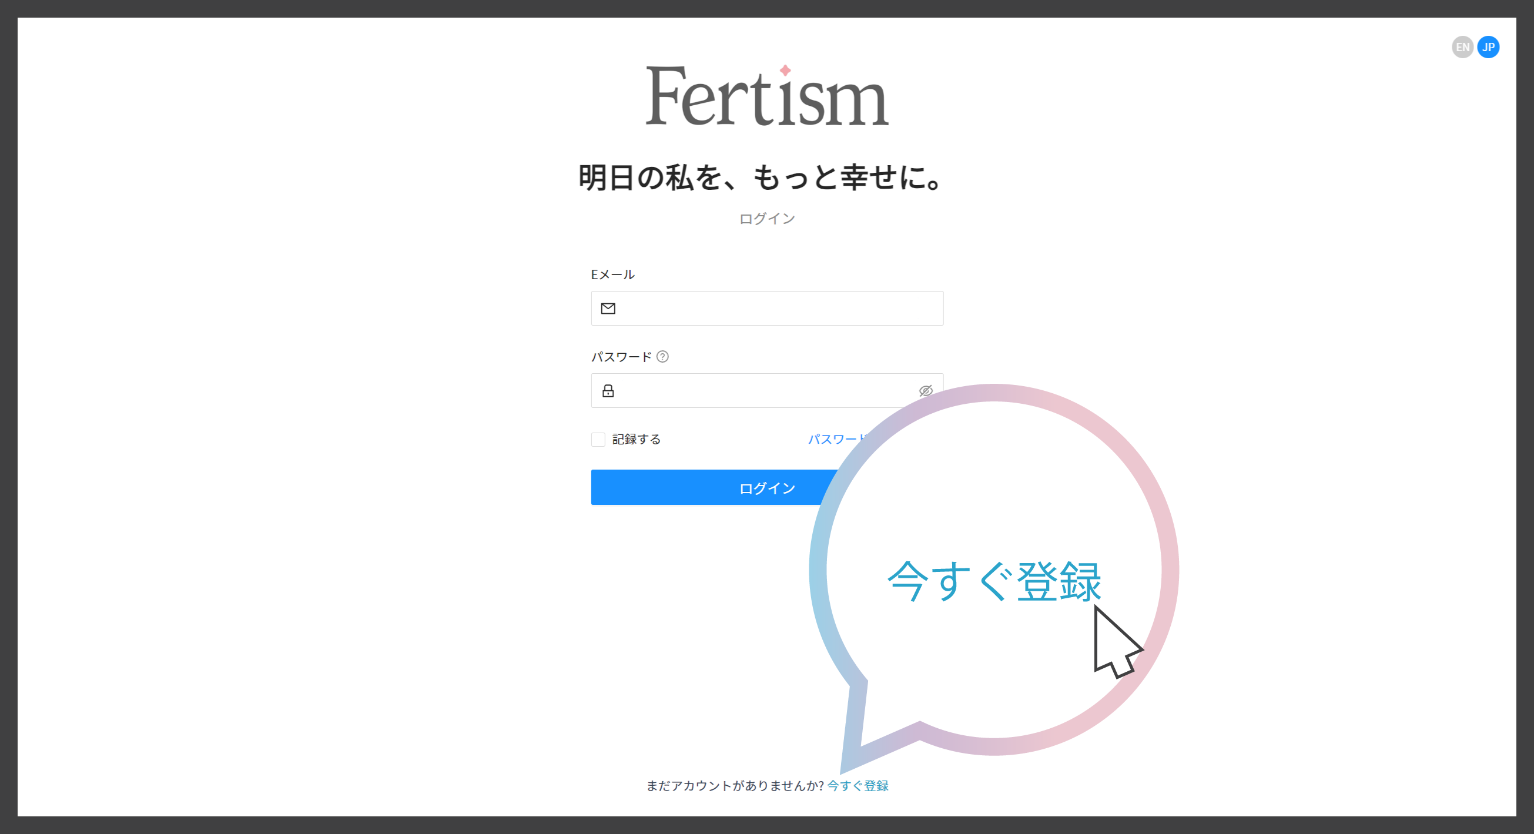This screenshot has height=834, width=1534.
Task: Switch language to EN
Action: click(1462, 47)
